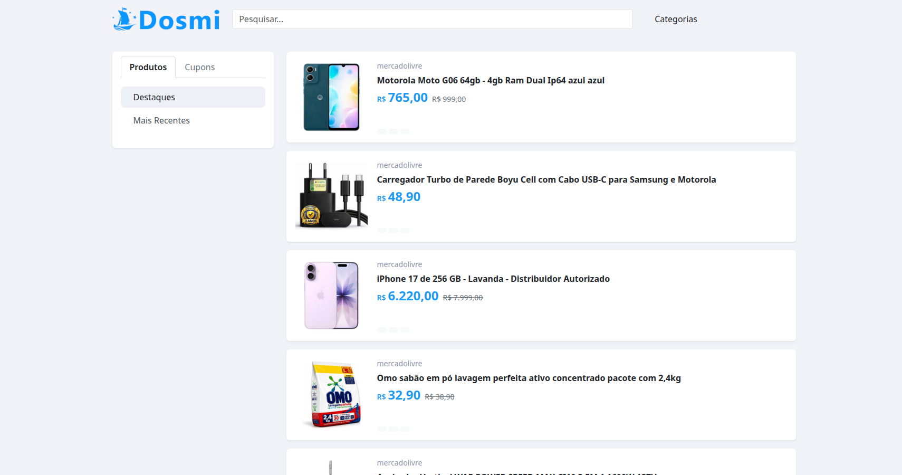
Task: Click the R$ 48,90 price
Action: pos(399,197)
